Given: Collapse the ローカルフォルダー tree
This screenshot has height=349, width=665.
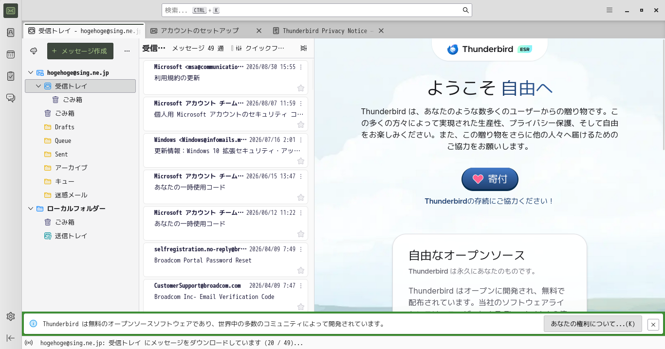Looking at the screenshot, I should point(31,209).
